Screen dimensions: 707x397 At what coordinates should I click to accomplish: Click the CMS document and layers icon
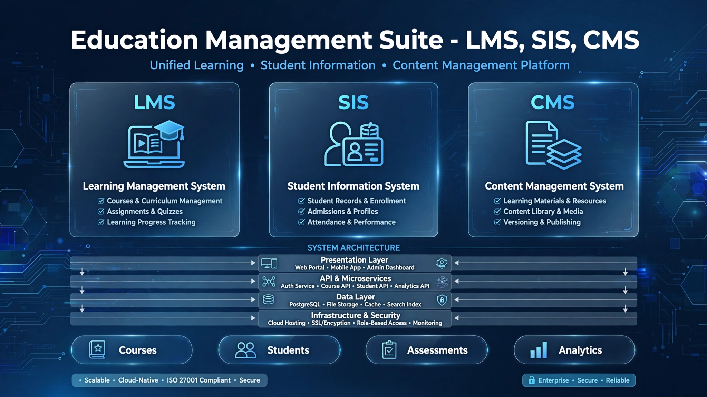tap(553, 145)
